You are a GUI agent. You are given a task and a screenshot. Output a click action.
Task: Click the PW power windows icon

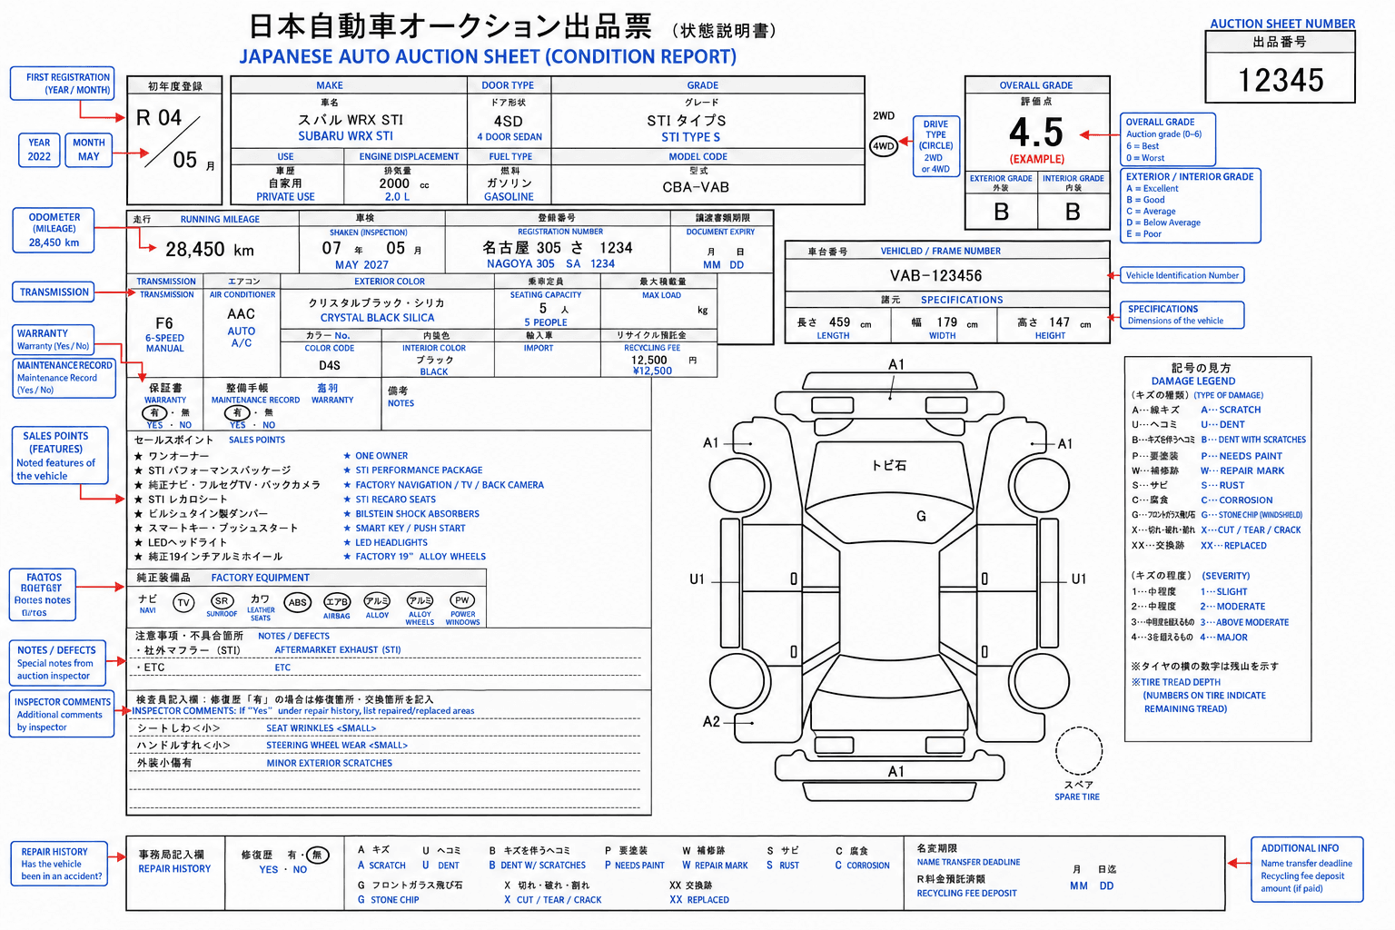pyautogui.click(x=462, y=600)
